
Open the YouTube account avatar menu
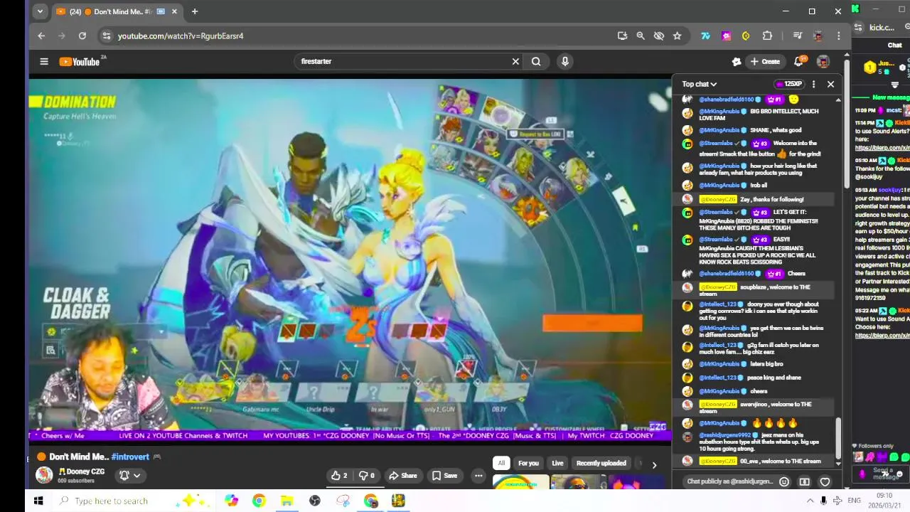point(823,61)
